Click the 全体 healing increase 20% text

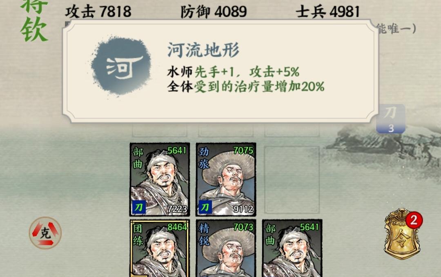tap(246, 86)
